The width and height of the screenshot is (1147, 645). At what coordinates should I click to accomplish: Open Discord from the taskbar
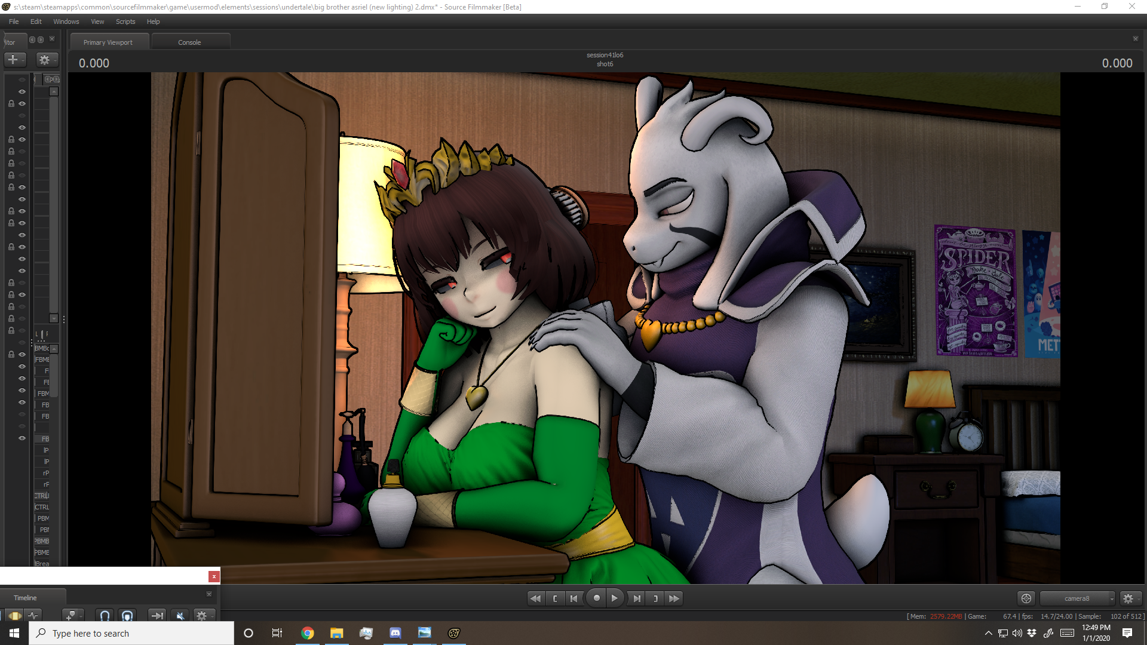395,633
